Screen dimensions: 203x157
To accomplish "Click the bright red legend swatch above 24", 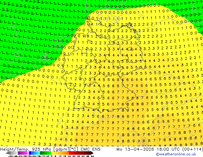I will 70,153.
